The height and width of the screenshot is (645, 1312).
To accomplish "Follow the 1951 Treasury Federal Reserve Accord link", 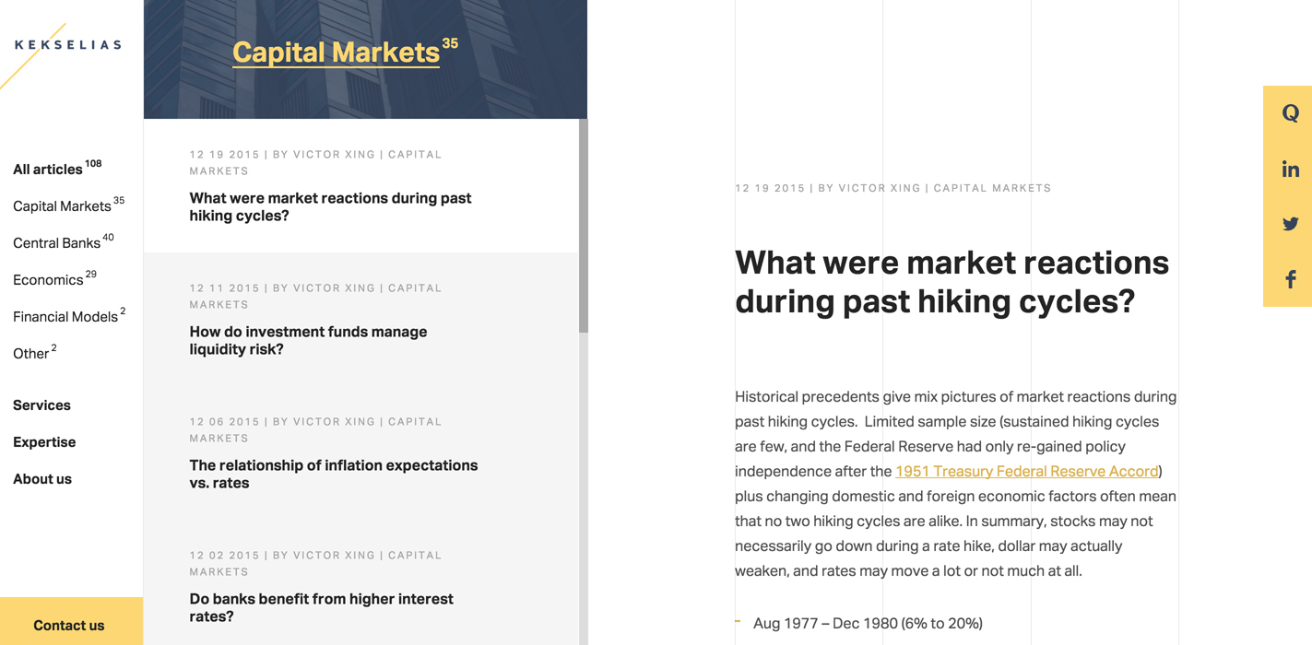I will point(1026,471).
